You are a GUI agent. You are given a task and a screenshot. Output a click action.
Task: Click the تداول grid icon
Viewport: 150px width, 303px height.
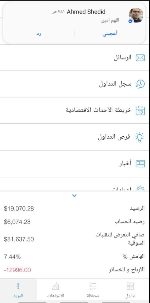pyautogui.click(x=130, y=286)
